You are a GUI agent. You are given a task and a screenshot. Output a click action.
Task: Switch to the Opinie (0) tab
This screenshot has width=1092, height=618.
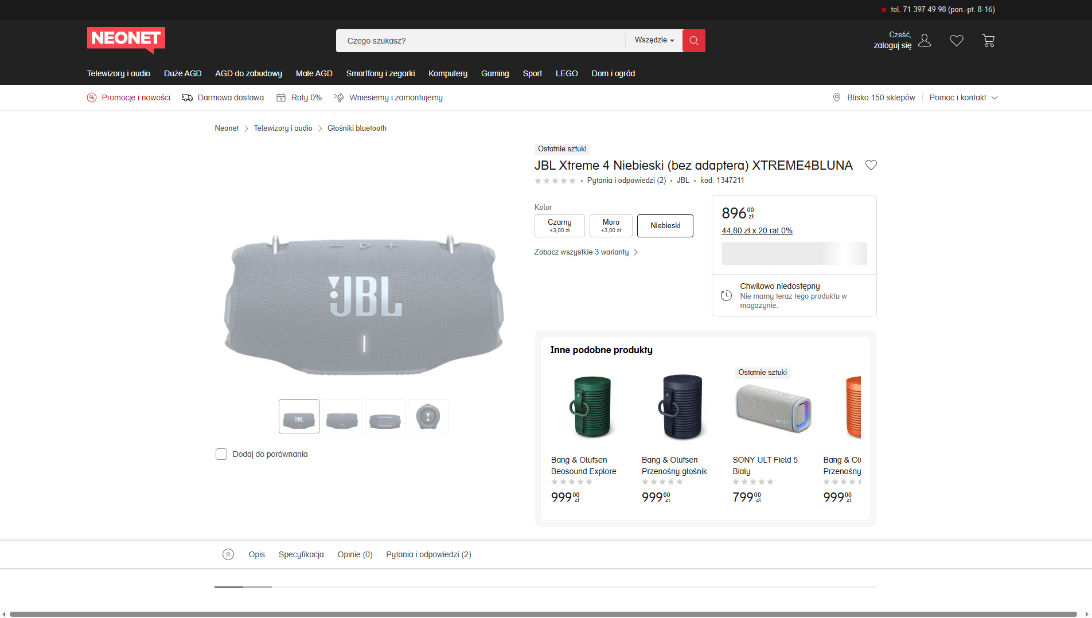(355, 554)
